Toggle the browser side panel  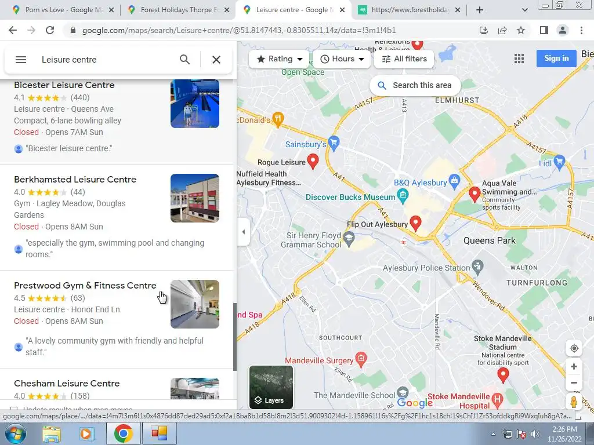pyautogui.click(x=544, y=30)
